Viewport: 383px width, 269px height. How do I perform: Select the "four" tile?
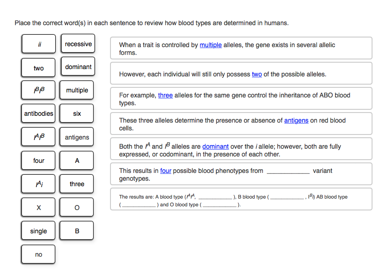click(38, 161)
